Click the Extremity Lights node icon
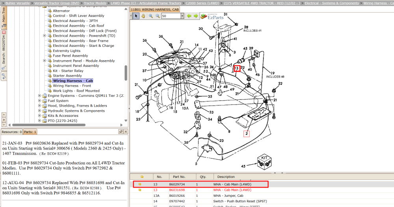The image size is (394, 207). coord(50,51)
